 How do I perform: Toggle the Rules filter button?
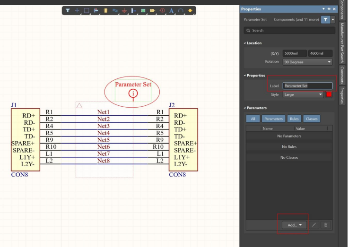point(294,119)
